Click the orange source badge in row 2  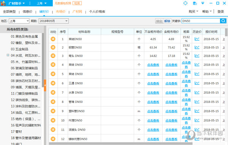point(53,47)
